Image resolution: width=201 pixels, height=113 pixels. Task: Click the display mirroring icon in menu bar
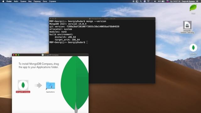click(137, 1)
